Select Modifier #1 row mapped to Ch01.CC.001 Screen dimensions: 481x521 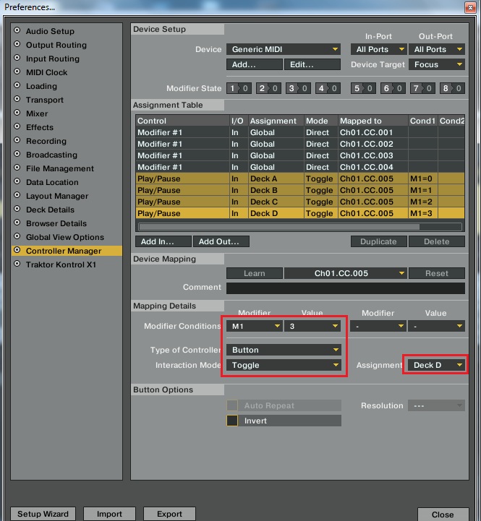pos(300,132)
